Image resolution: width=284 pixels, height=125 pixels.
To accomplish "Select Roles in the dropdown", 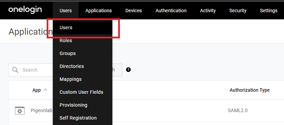I will (x=83, y=40).
